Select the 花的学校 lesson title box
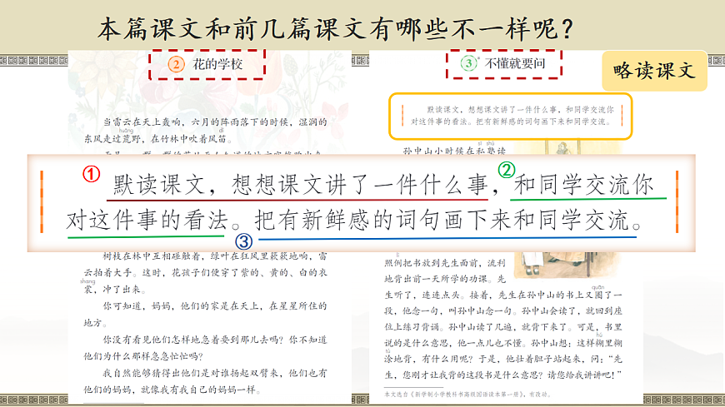Image resolution: width=725 pixels, height=407 pixels. [x=207, y=64]
